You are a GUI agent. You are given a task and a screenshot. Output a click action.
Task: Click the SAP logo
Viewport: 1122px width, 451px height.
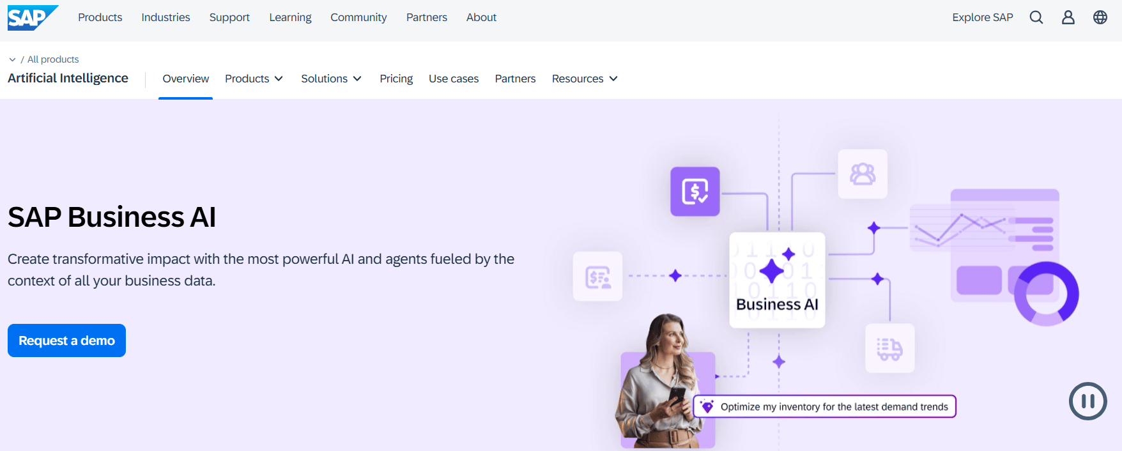pos(33,17)
